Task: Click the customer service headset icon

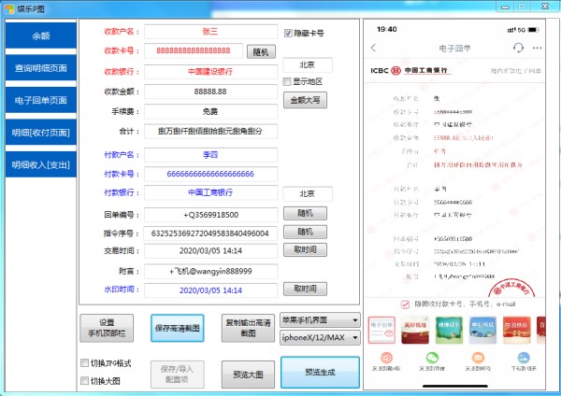Action: (x=518, y=48)
